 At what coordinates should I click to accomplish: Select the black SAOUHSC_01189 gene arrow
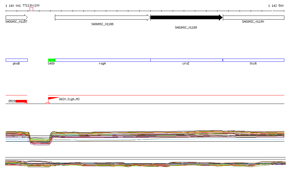point(186,18)
